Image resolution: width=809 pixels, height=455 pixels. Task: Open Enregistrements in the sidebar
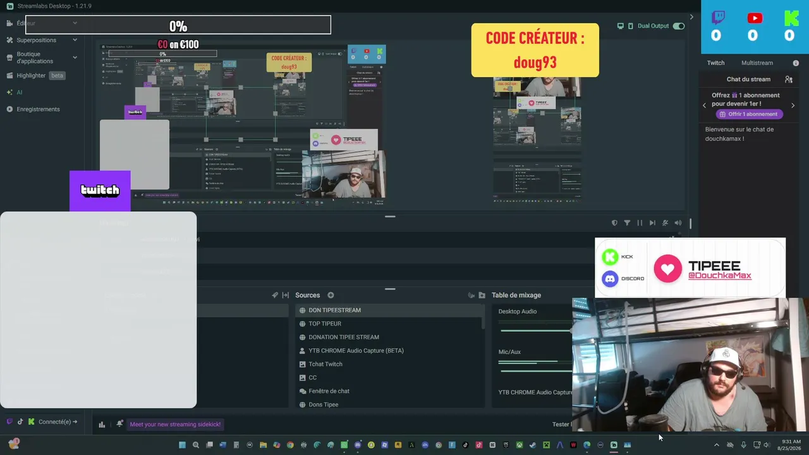click(x=38, y=109)
